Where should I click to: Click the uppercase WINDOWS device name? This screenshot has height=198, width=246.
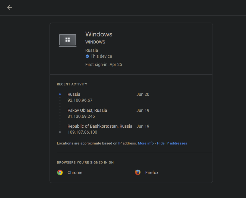[95, 42]
